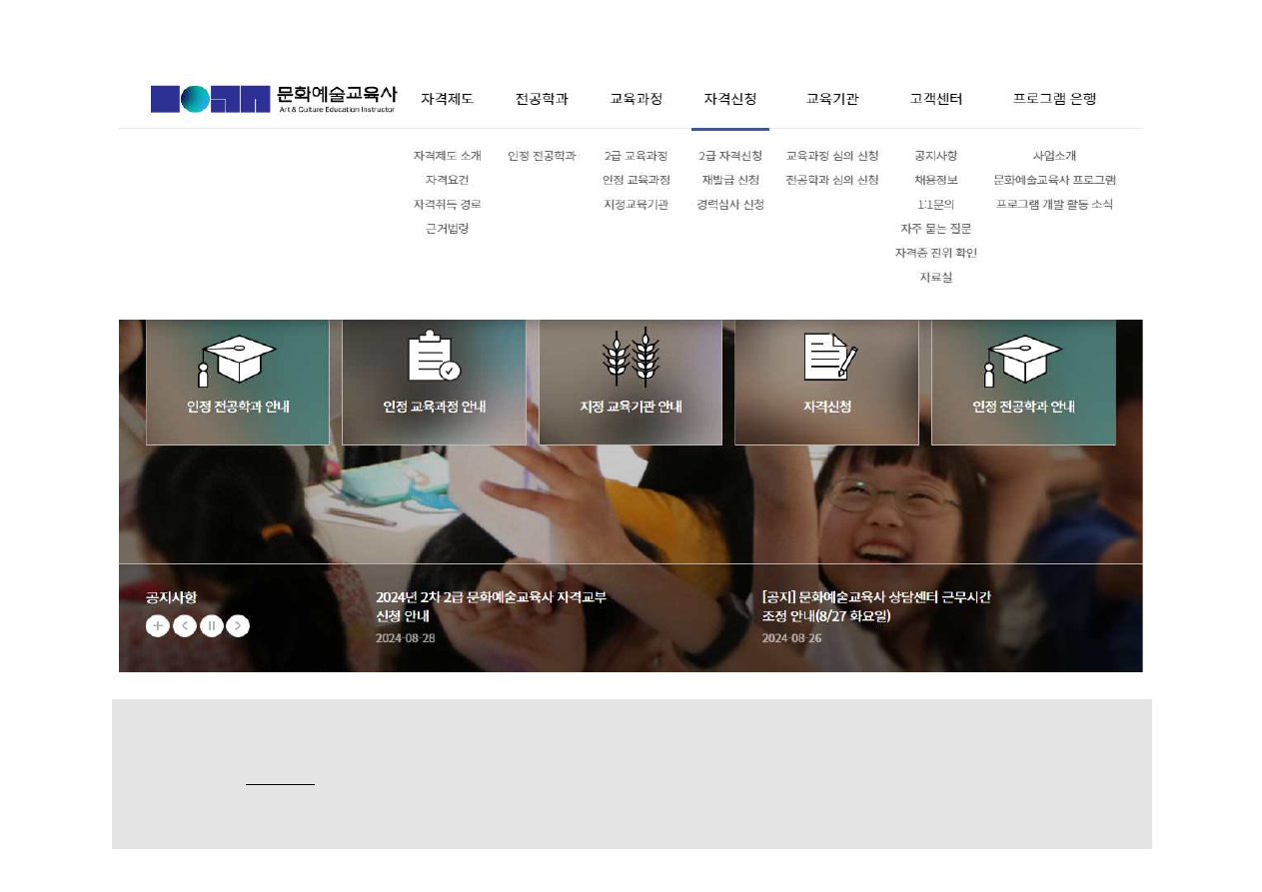Click the graduation cap icon on 인정 전공학과 안내 card

pyautogui.click(x=238, y=358)
